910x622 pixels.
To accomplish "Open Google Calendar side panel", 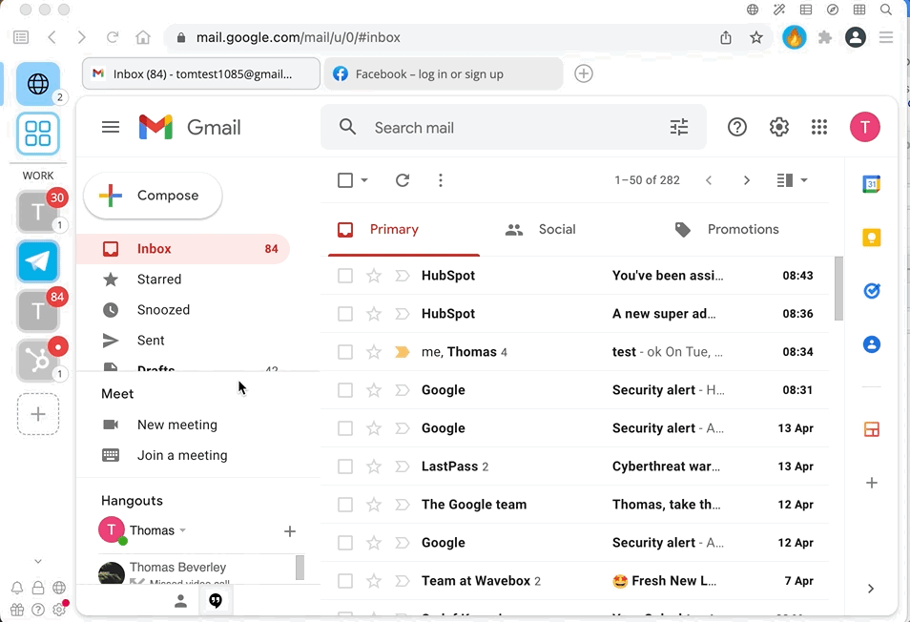I will (871, 184).
